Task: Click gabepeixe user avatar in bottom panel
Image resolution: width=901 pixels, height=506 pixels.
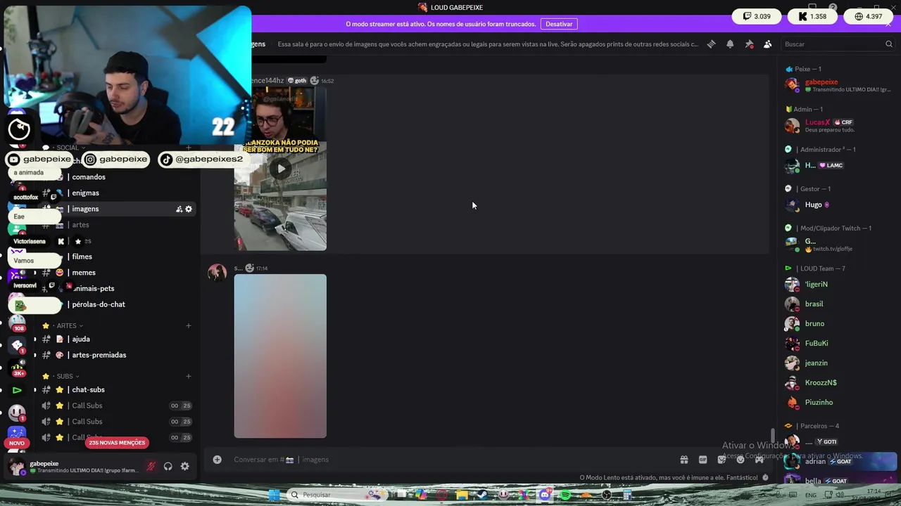Action: coord(16,467)
